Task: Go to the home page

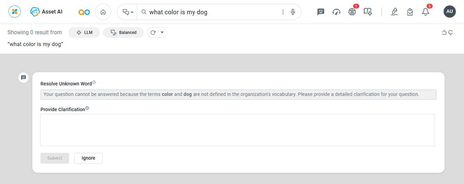Action: (x=103, y=12)
